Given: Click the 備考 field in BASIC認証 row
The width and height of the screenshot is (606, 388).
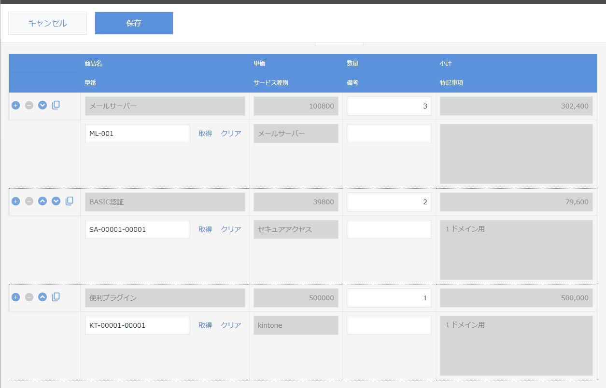Looking at the screenshot, I should tap(389, 229).
